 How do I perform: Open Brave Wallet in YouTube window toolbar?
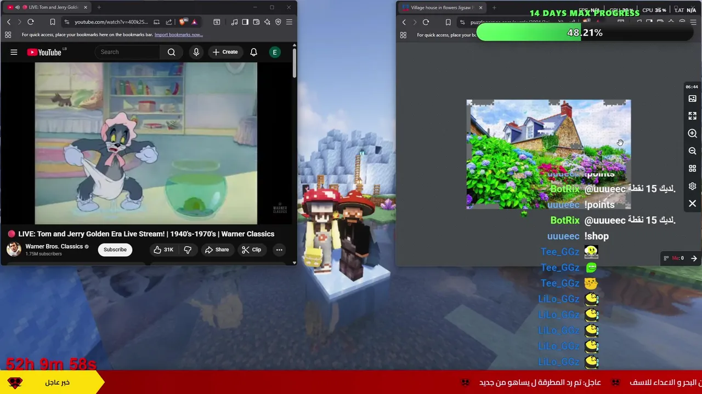[x=256, y=22]
